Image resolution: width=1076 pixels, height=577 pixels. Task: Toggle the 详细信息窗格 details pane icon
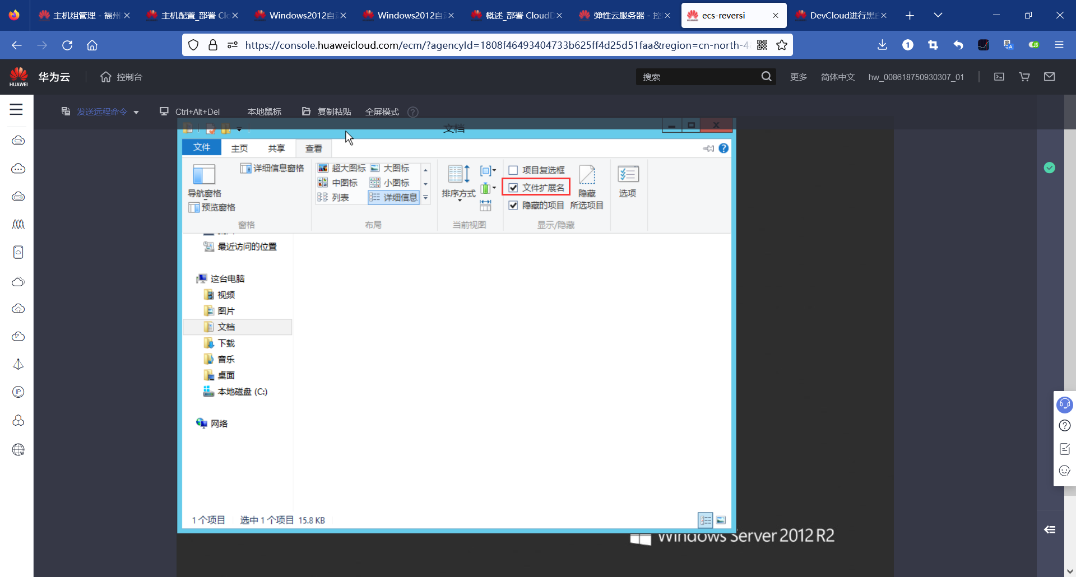pos(273,167)
